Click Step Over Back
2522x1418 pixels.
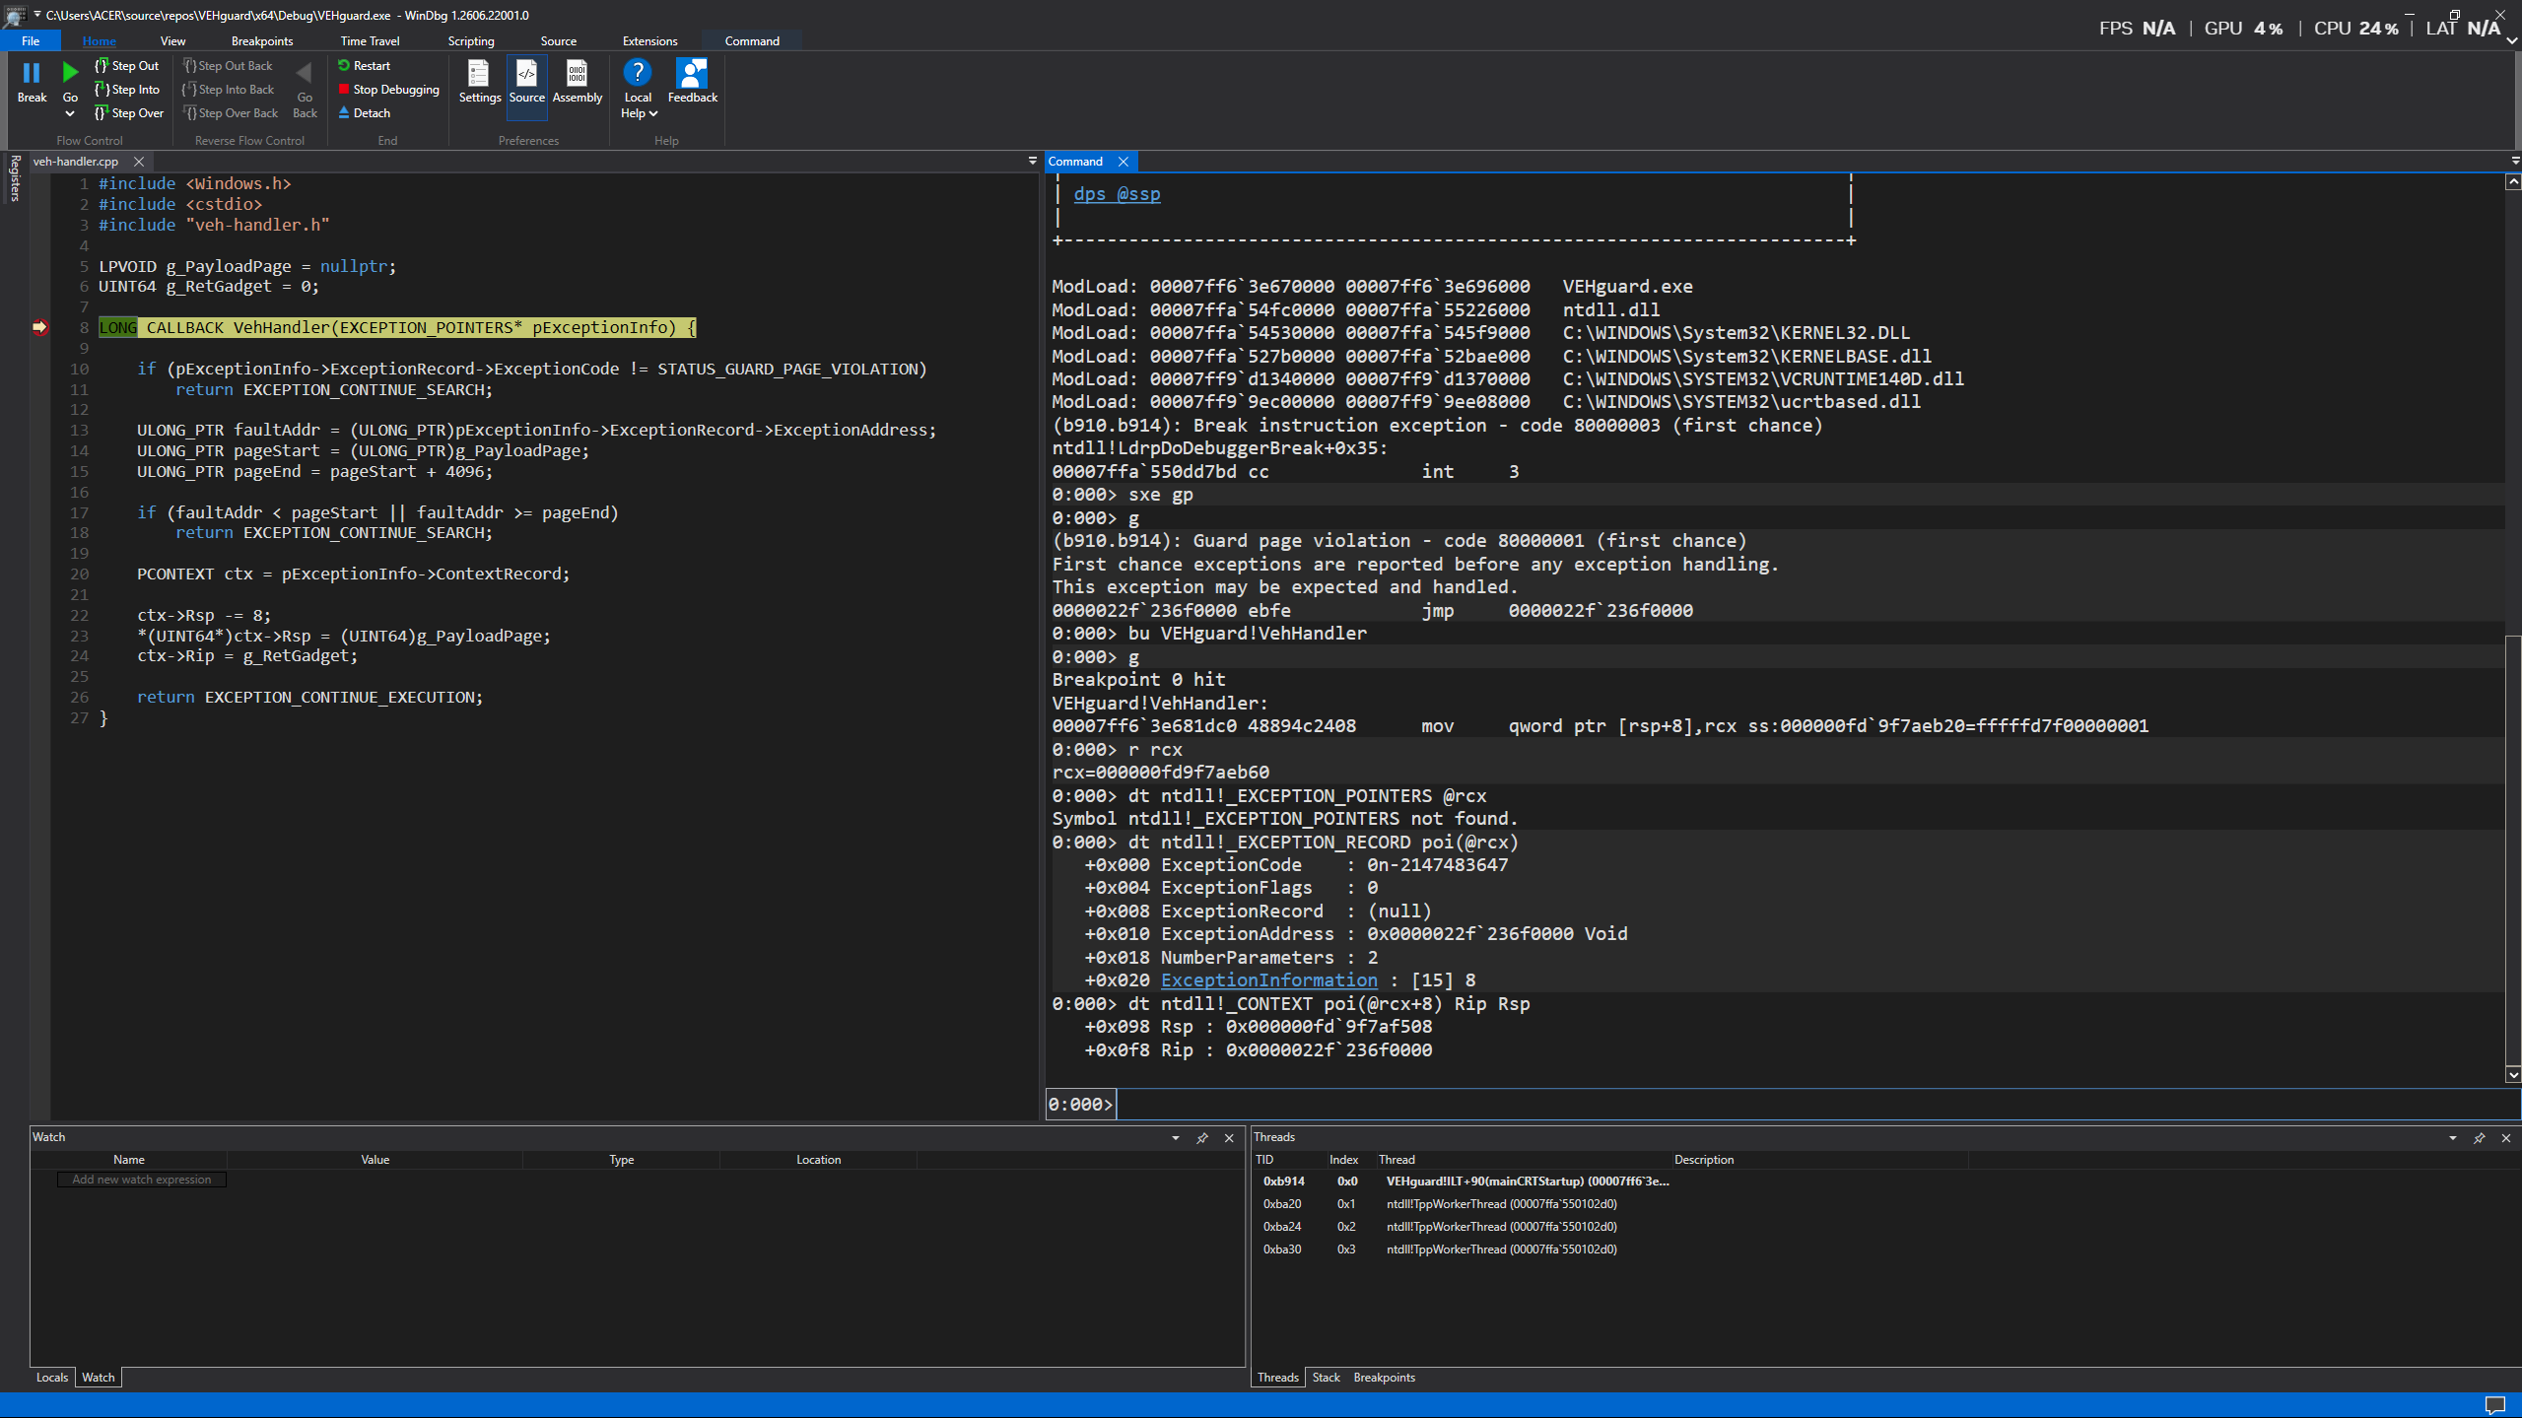231,113
